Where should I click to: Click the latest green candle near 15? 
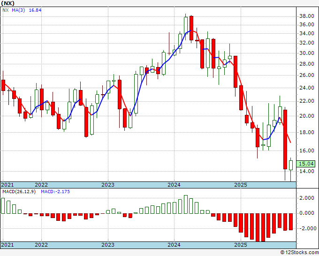pyautogui.click(x=291, y=165)
